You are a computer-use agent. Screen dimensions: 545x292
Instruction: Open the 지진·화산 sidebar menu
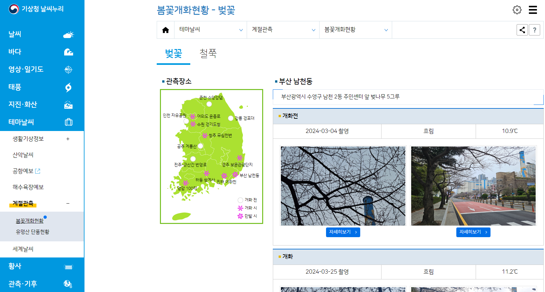(x=42, y=105)
